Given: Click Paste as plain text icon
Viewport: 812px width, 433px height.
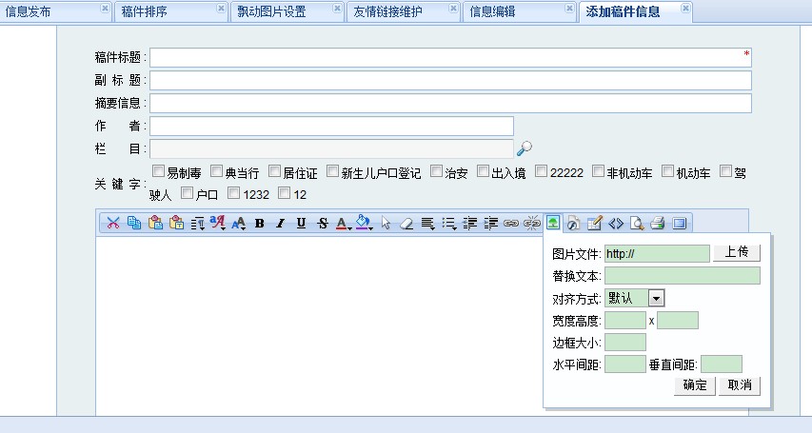Looking at the screenshot, I should pyautogui.click(x=177, y=223).
